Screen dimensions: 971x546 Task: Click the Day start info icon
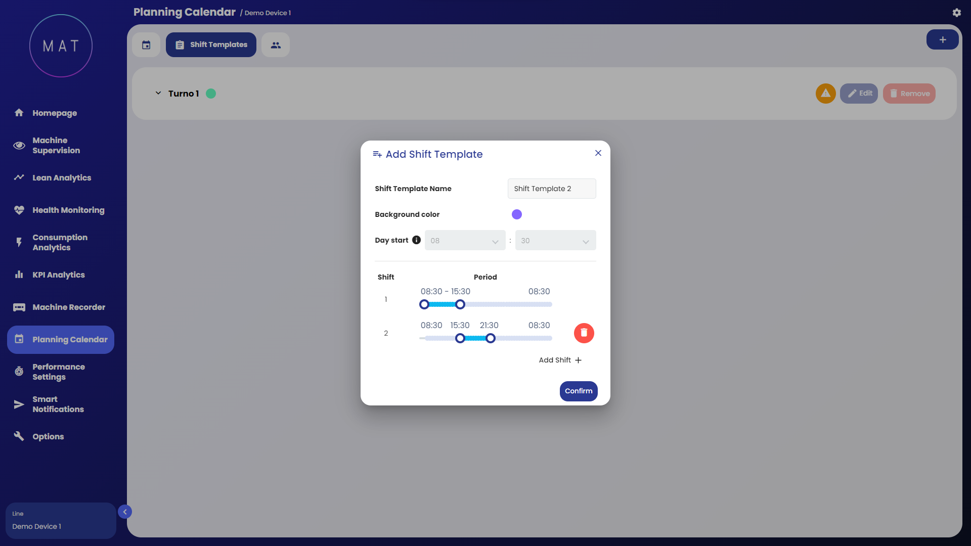pos(416,240)
